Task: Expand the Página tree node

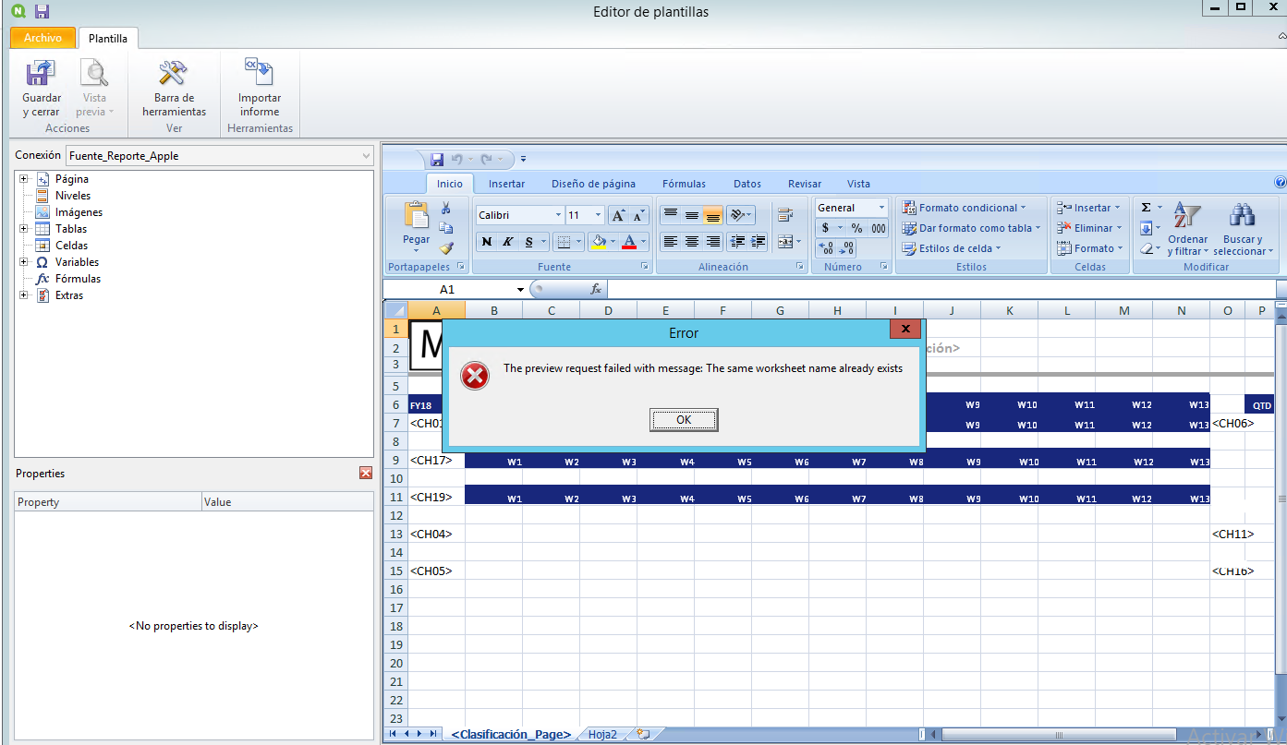Action: [x=24, y=179]
